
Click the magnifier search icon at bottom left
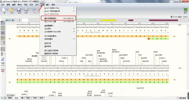pos(2,98)
